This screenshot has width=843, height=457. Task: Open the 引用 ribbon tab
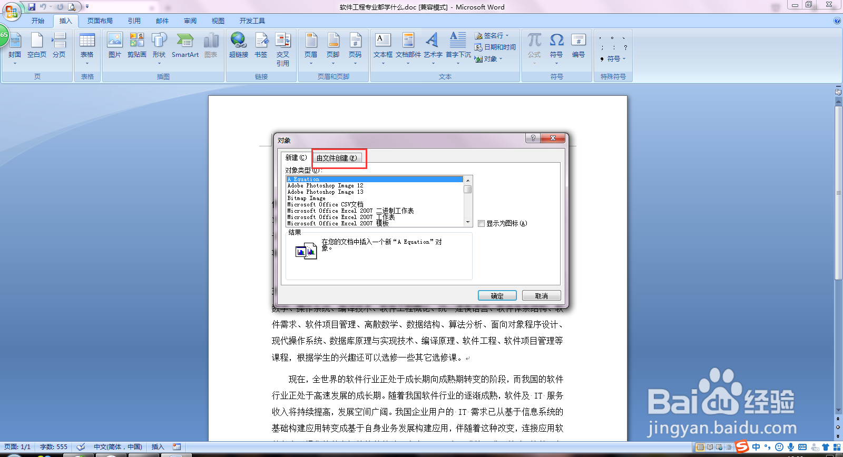[134, 21]
